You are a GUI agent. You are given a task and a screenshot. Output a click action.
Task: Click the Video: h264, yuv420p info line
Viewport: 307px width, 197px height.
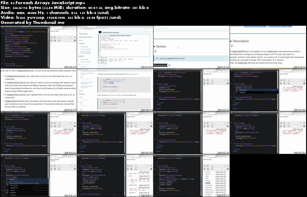61,18
